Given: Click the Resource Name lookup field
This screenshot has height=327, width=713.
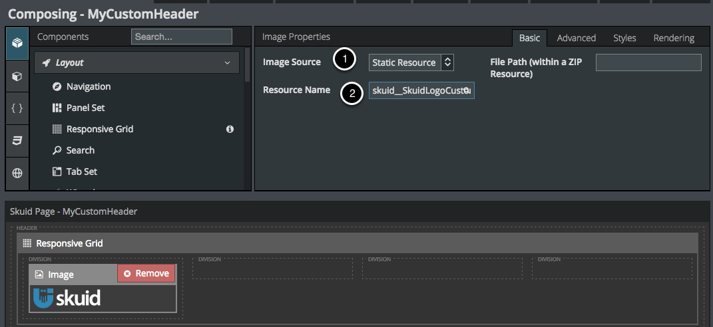Looking at the screenshot, I should 421,90.
